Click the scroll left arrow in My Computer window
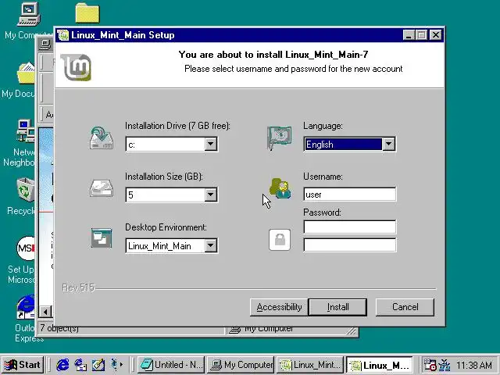This screenshot has width=500, height=375. coord(45,312)
